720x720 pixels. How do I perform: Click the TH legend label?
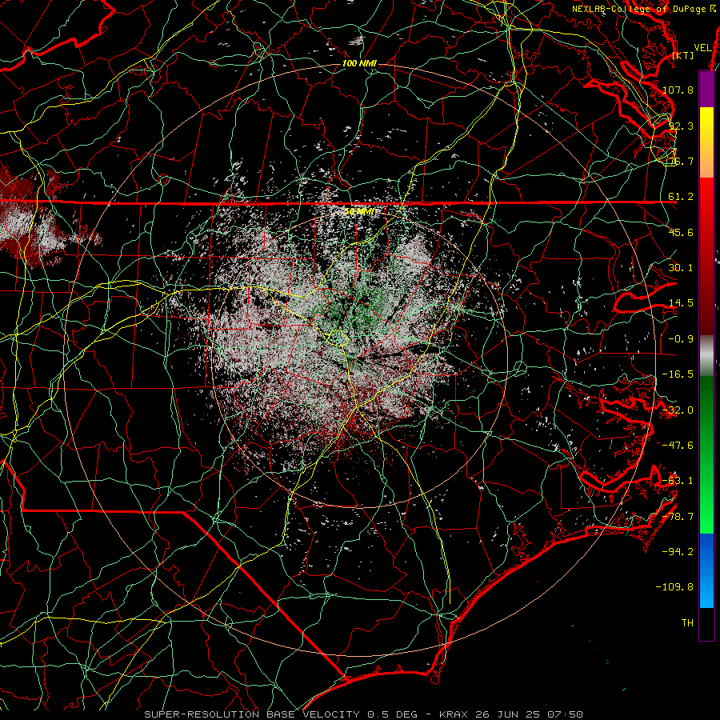[x=687, y=623]
